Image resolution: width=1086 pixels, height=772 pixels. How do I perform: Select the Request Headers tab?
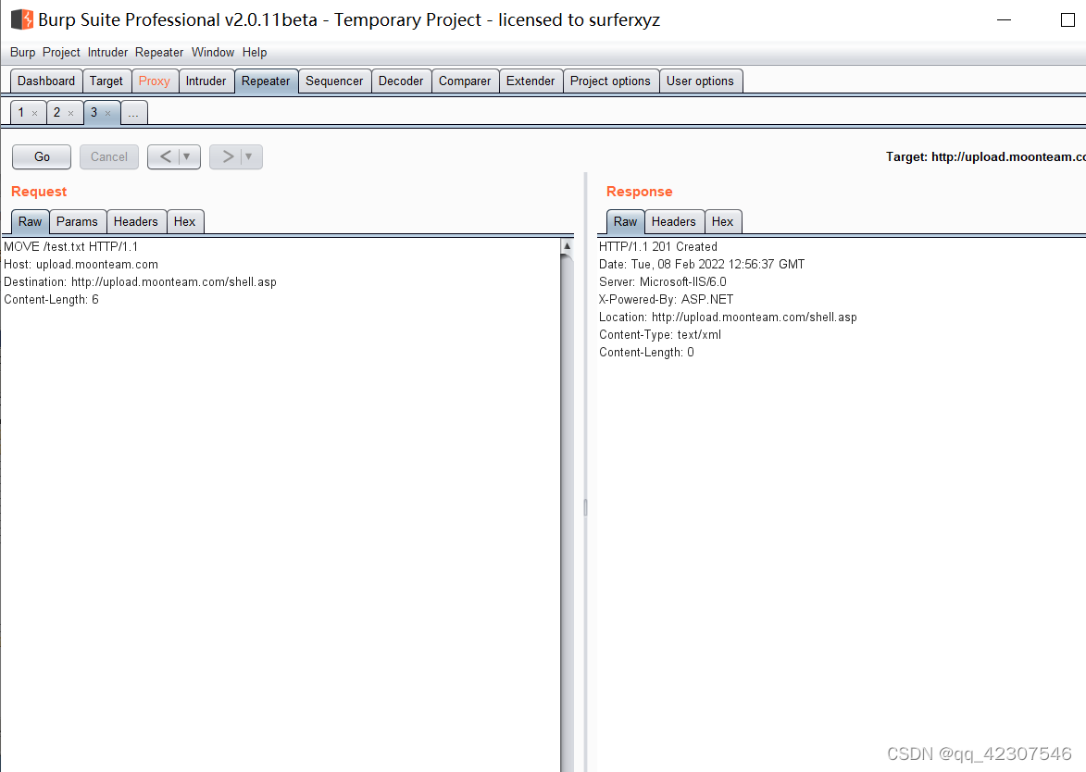[136, 221]
